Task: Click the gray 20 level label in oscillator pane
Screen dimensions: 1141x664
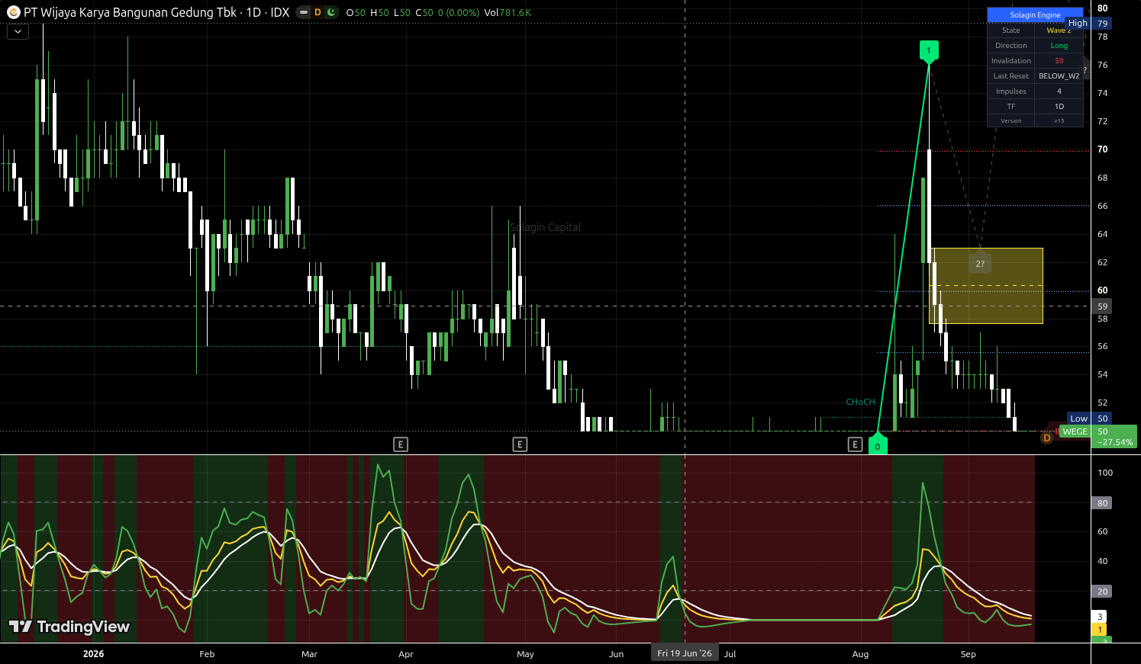Action: pos(1102,592)
